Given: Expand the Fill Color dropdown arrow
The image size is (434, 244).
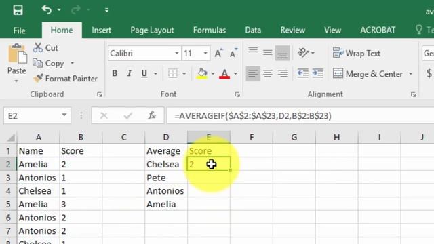Looking at the screenshot, I should point(213,74).
